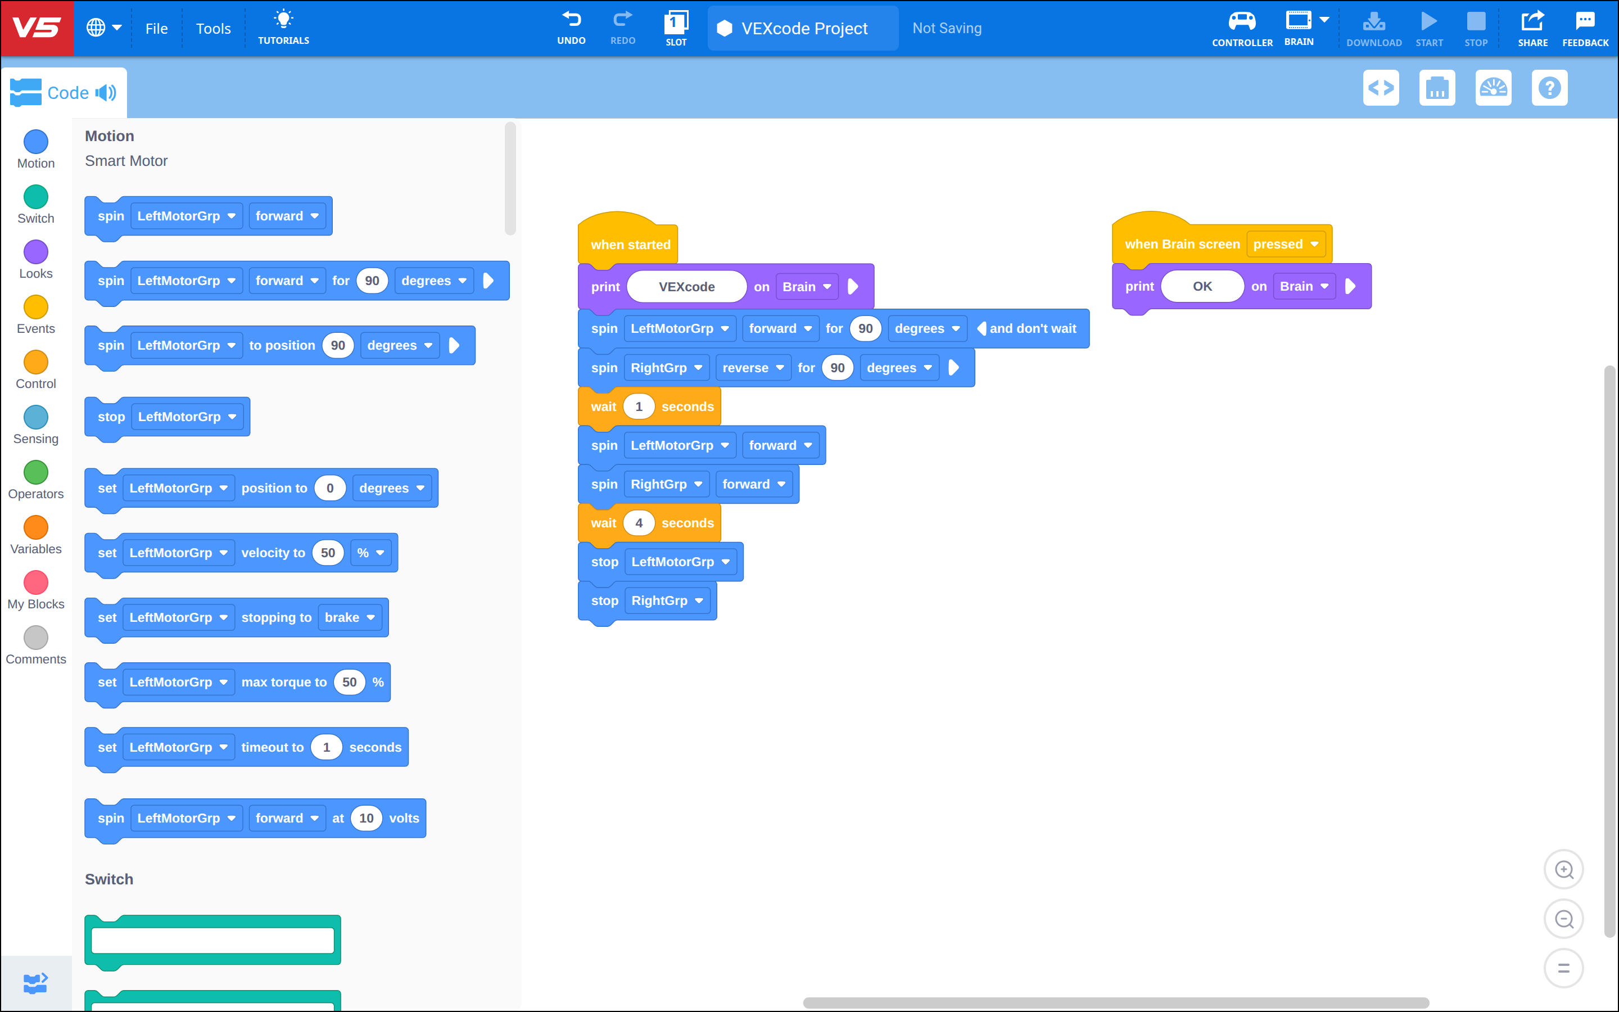Open the code viewer icon
Image resolution: width=1619 pixels, height=1012 pixels.
[x=1381, y=88]
